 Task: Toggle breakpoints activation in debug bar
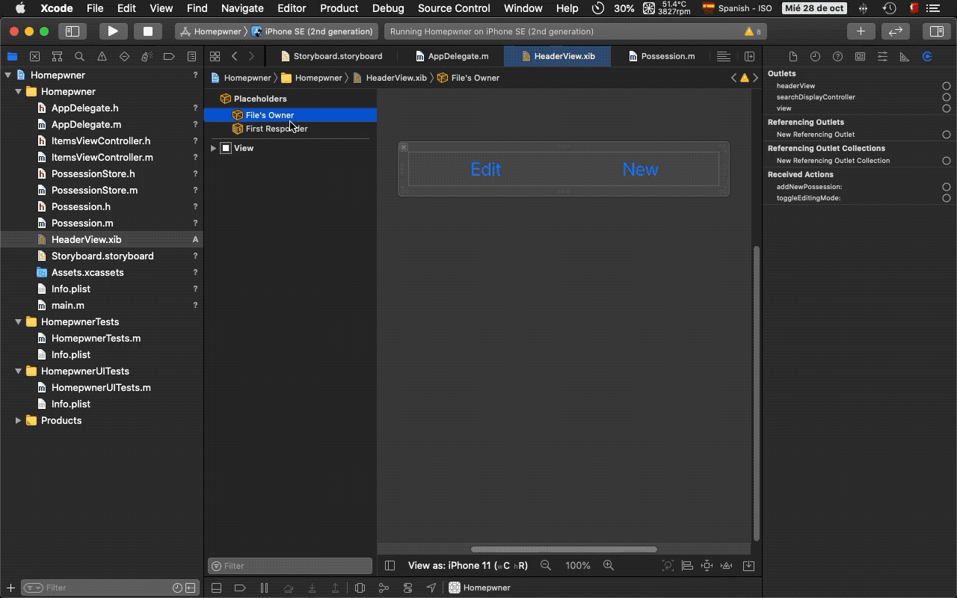coord(240,588)
